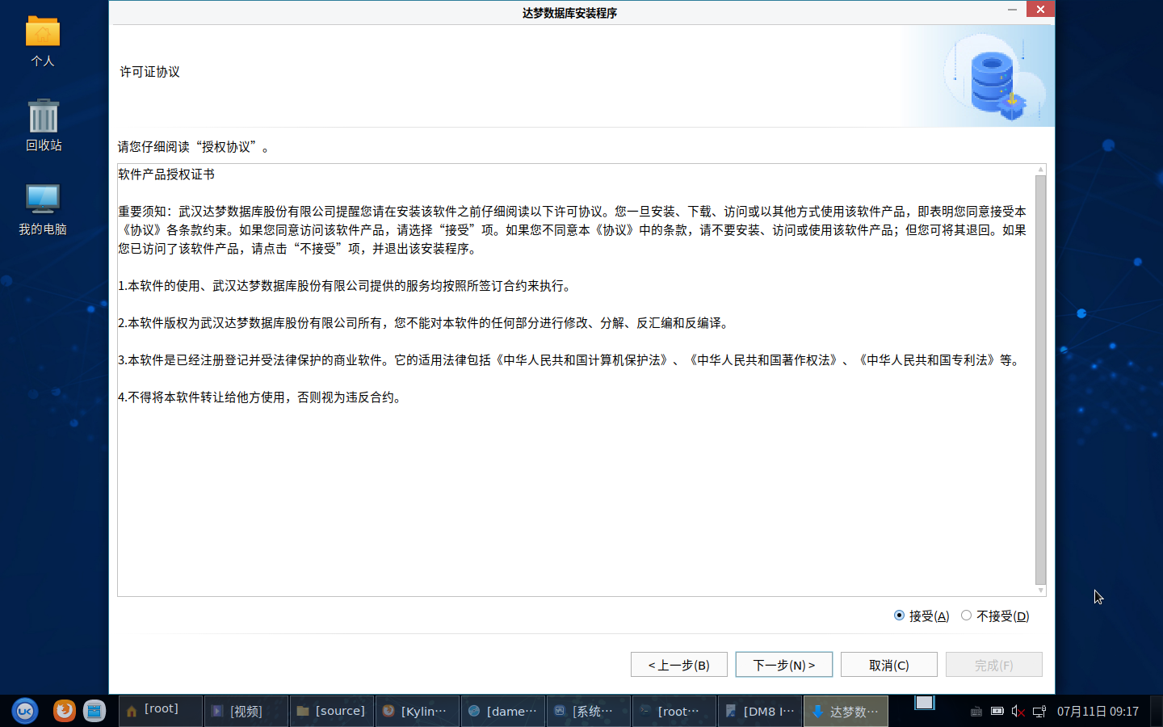The width and height of the screenshot is (1163, 727).
Task: Click 下一步(N) to continue installation
Action: pyautogui.click(x=783, y=665)
